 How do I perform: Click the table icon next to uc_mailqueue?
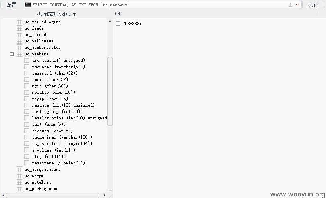click(x=19, y=41)
